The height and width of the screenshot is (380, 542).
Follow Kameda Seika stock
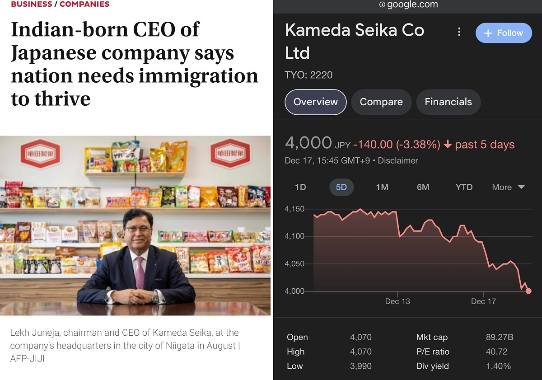(x=503, y=33)
